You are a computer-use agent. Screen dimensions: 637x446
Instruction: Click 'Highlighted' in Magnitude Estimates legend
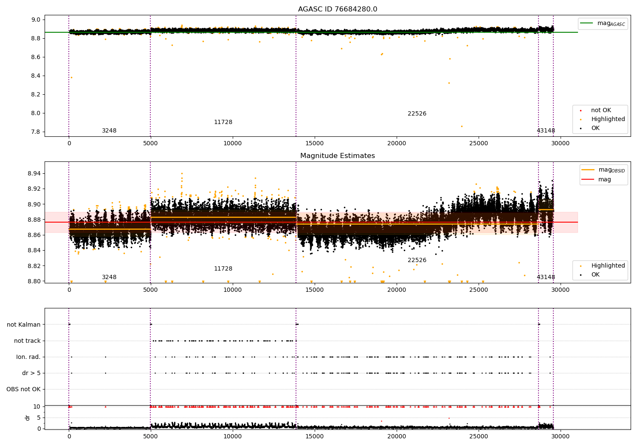pos(608,266)
